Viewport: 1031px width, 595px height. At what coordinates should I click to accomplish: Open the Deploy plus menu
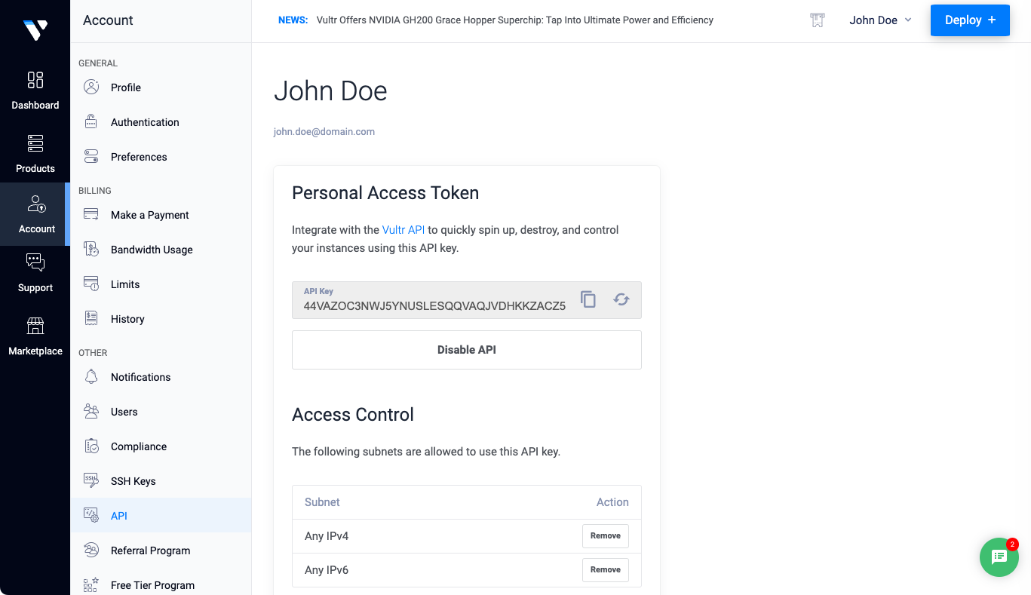tap(969, 20)
